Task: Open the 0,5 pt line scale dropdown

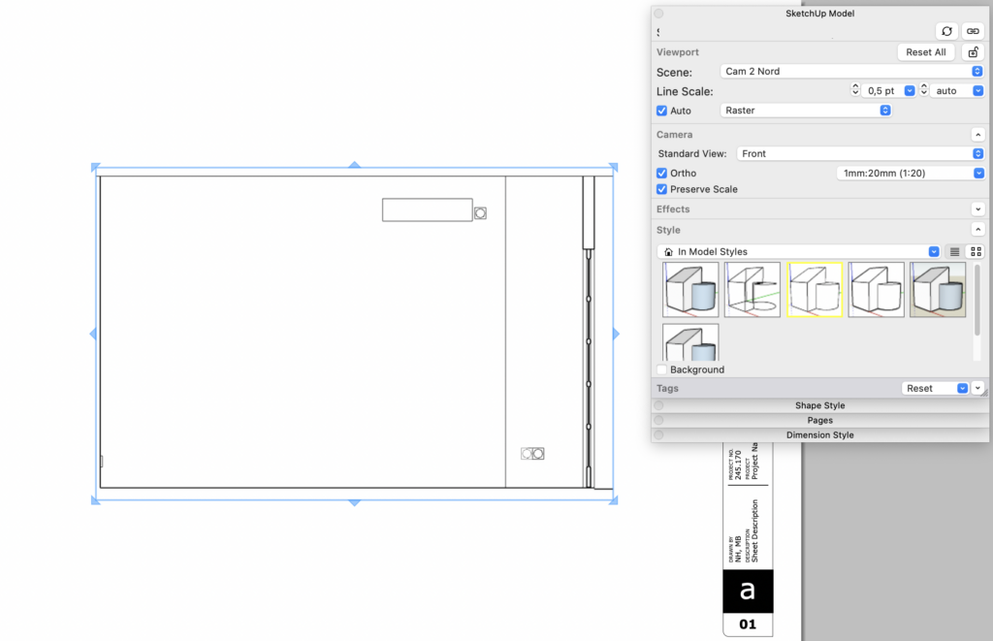Action: tap(910, 90)
